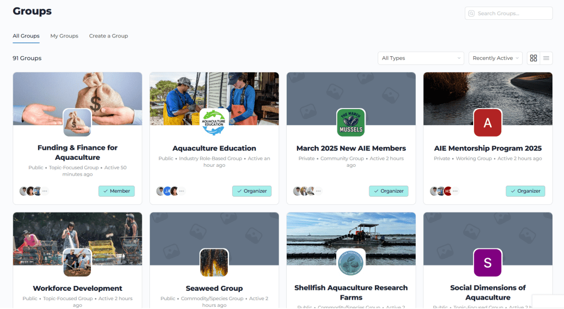Show more members of Funding & Finance group
Image resolution: width=564 pixels, height=309 pixels.
coord(45,191)
